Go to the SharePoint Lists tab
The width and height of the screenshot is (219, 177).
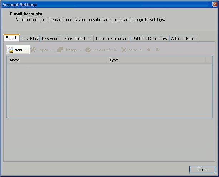[78, 39]
